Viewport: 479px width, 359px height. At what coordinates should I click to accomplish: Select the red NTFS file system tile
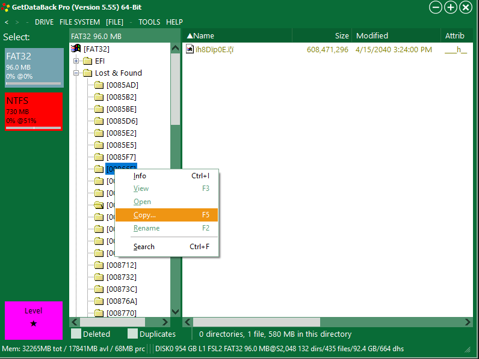(34, 110)
